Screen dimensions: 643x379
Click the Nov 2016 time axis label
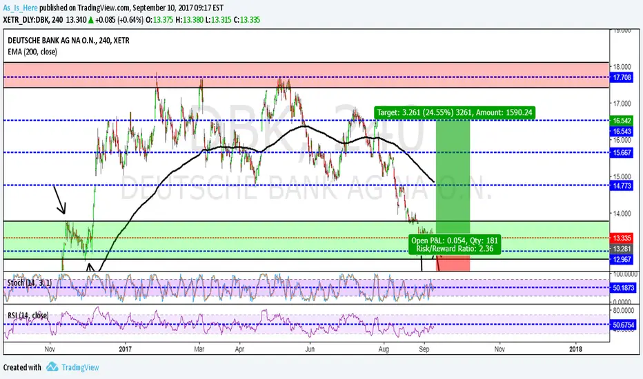pos(50,349)
